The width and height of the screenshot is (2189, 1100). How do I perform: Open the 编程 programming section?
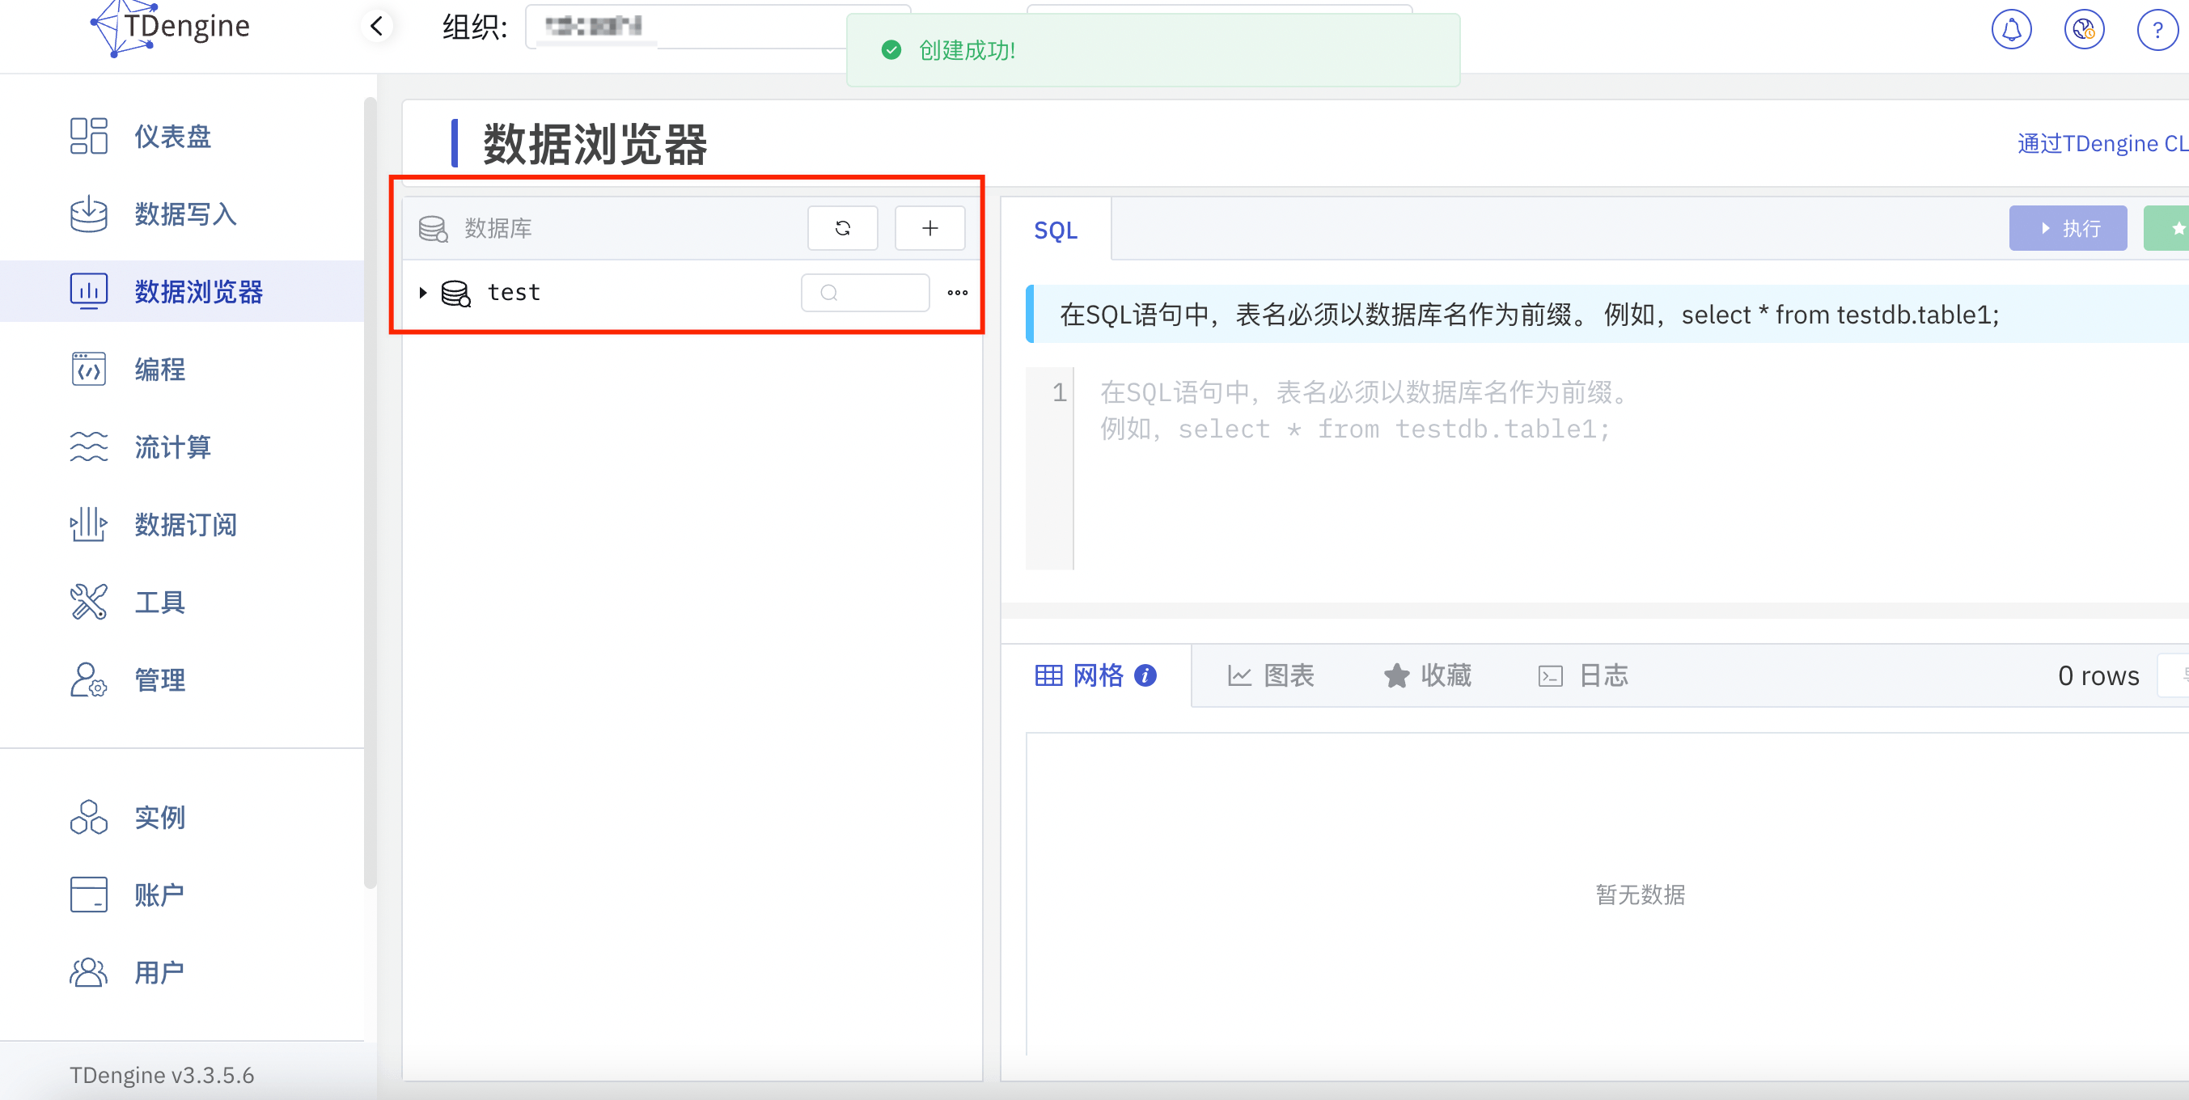point(159,369)
